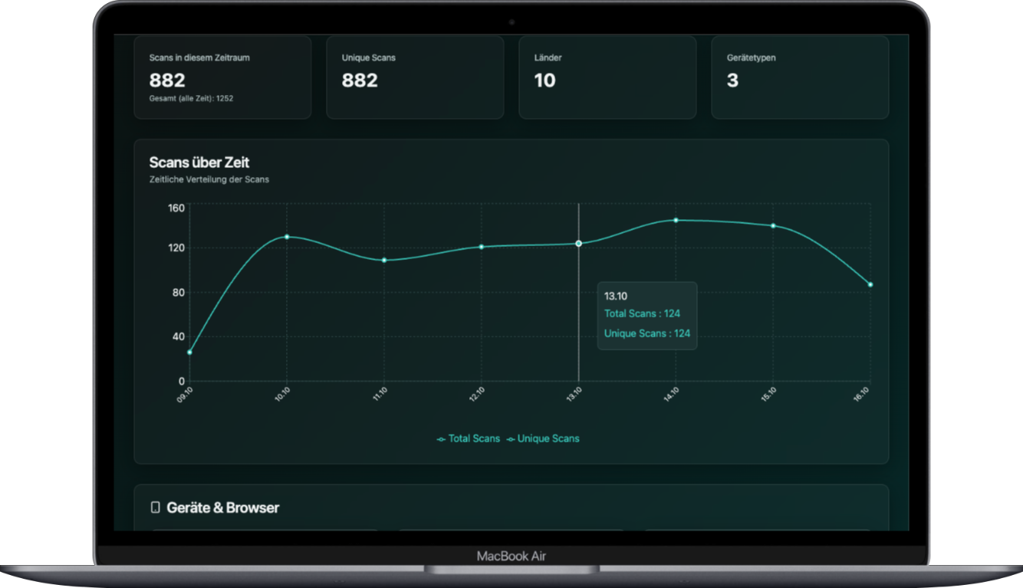This screenshot has height=588, width=1023.
Task: Toggle the Total Scans legend entry
Action: coord(469,439)
